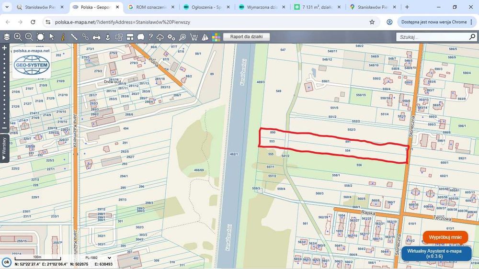479x269 pixels.
Task: Click the overlapping windows compare icon
Action: pos(119,37)
